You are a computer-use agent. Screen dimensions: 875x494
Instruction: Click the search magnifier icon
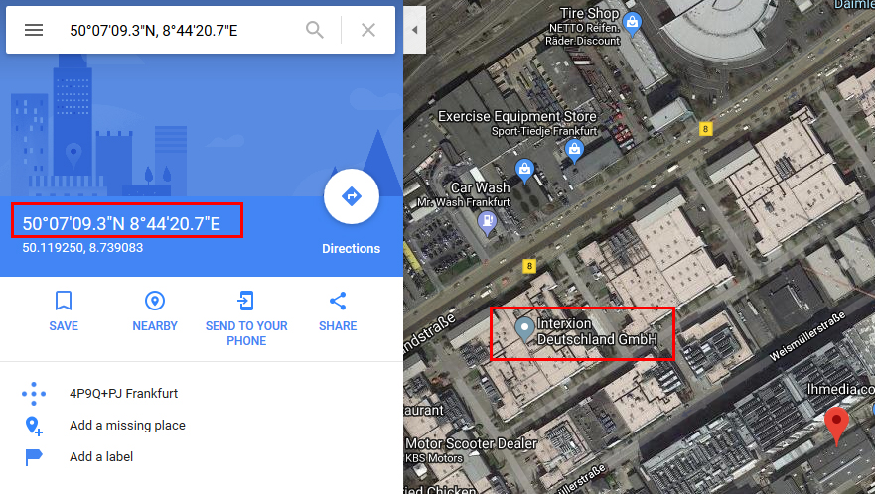click(315, 30)
